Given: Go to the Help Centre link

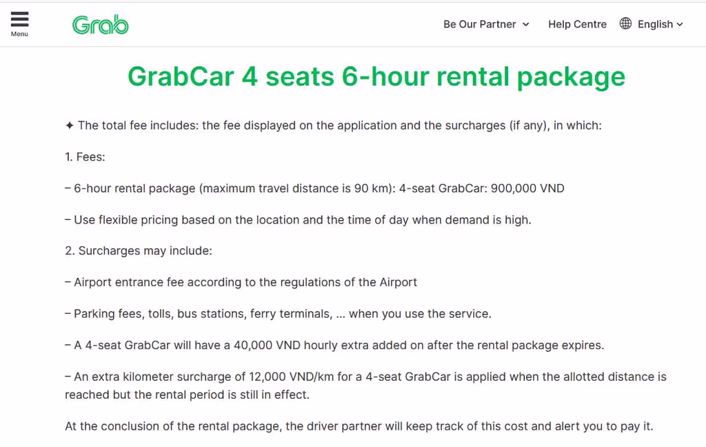Looking at the screenshot, I should coord(577,24).
